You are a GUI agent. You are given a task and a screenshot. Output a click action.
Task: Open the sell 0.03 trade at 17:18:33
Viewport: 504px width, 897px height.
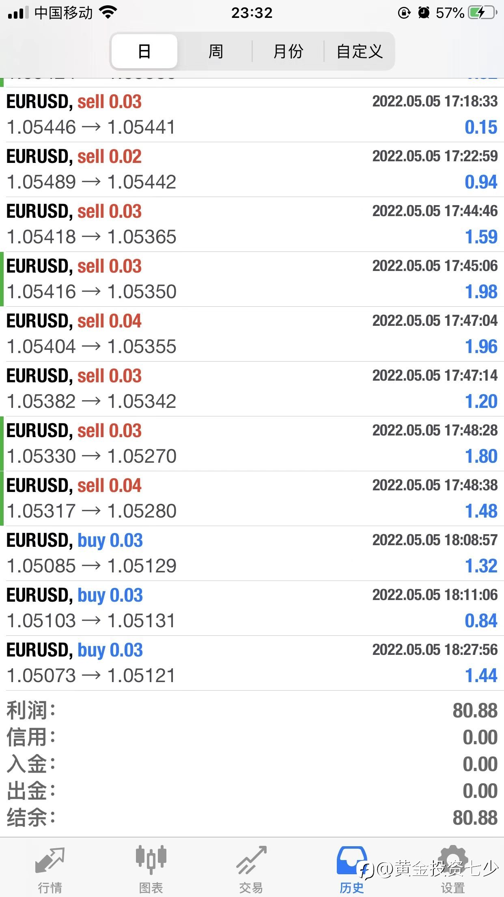click(x=252, y=115)
